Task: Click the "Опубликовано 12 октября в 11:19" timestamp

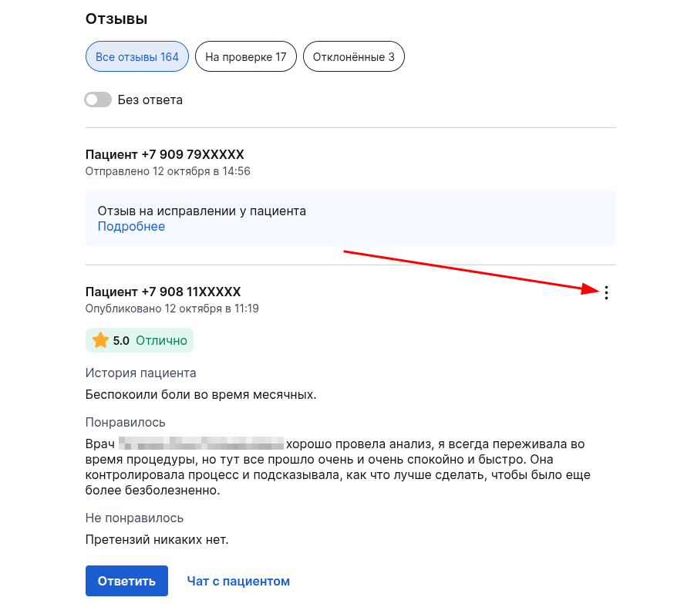Action: click(172, 309)
